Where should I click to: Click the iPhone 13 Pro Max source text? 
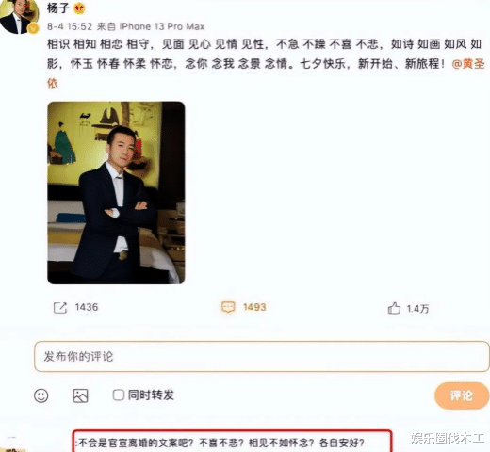coord(162,26)
